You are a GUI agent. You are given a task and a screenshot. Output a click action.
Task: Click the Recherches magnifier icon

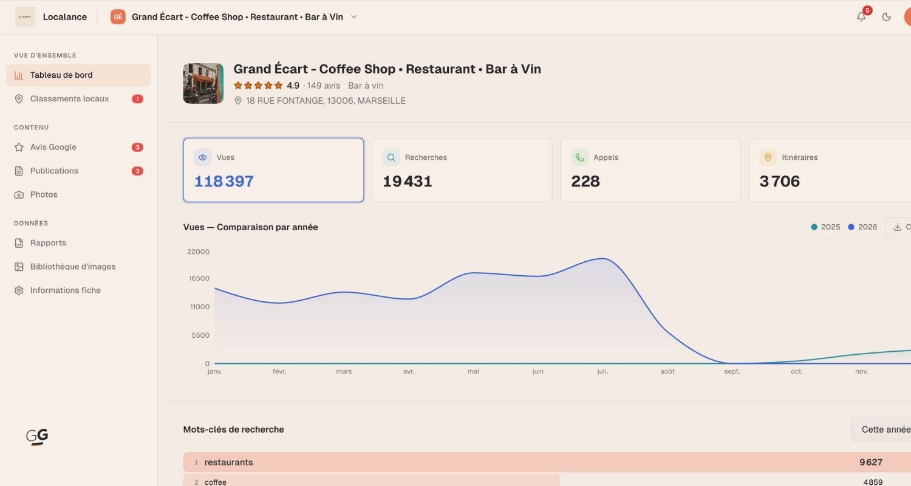[391, 157]
